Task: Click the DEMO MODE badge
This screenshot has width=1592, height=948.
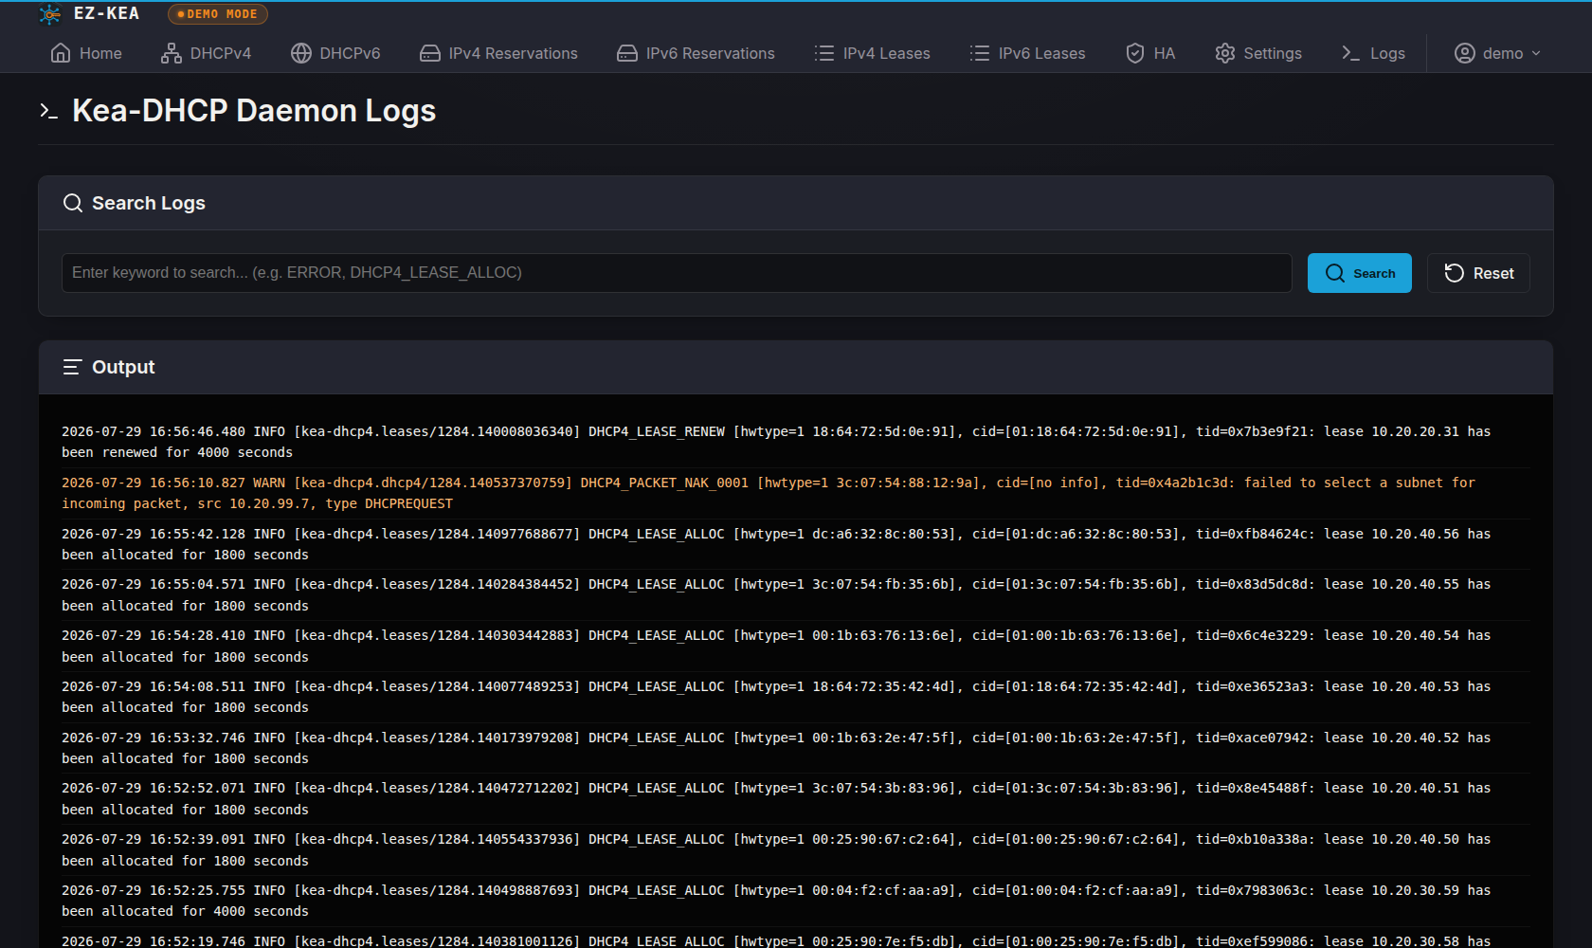Action: [218, 14]
